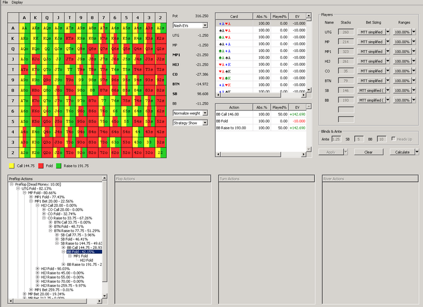Viewport: 423px width, 307px height.
Task: Expand HIJ Raise to 259.75 node
Action: [x=37, y=285]
